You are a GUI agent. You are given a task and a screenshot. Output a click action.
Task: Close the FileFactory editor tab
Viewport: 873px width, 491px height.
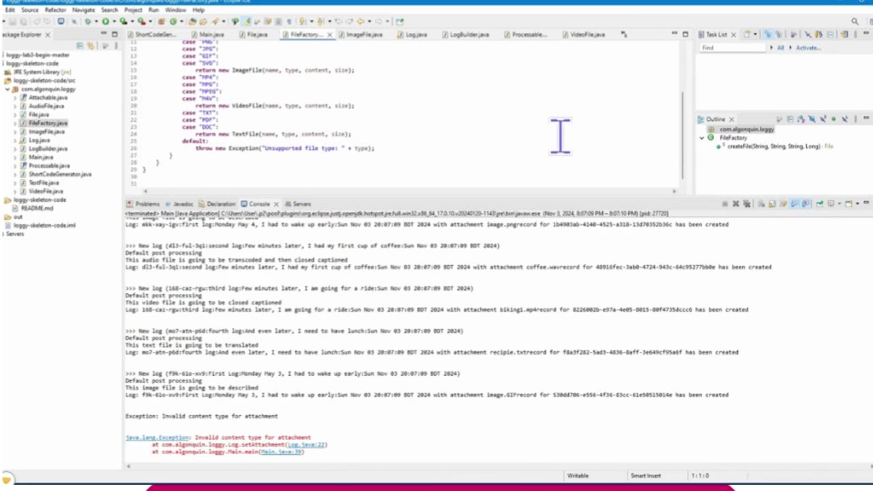(329, 35)
